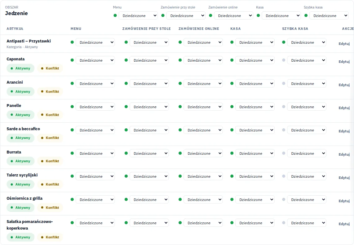The height and width of the screenshot is (245, 354).
Task: Click the Aktywny badge under Talerz sycylijski
Action: click(20, 184)
